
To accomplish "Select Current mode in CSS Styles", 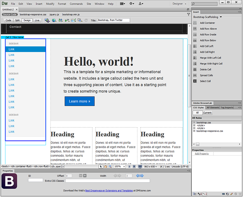I will 207,113.
